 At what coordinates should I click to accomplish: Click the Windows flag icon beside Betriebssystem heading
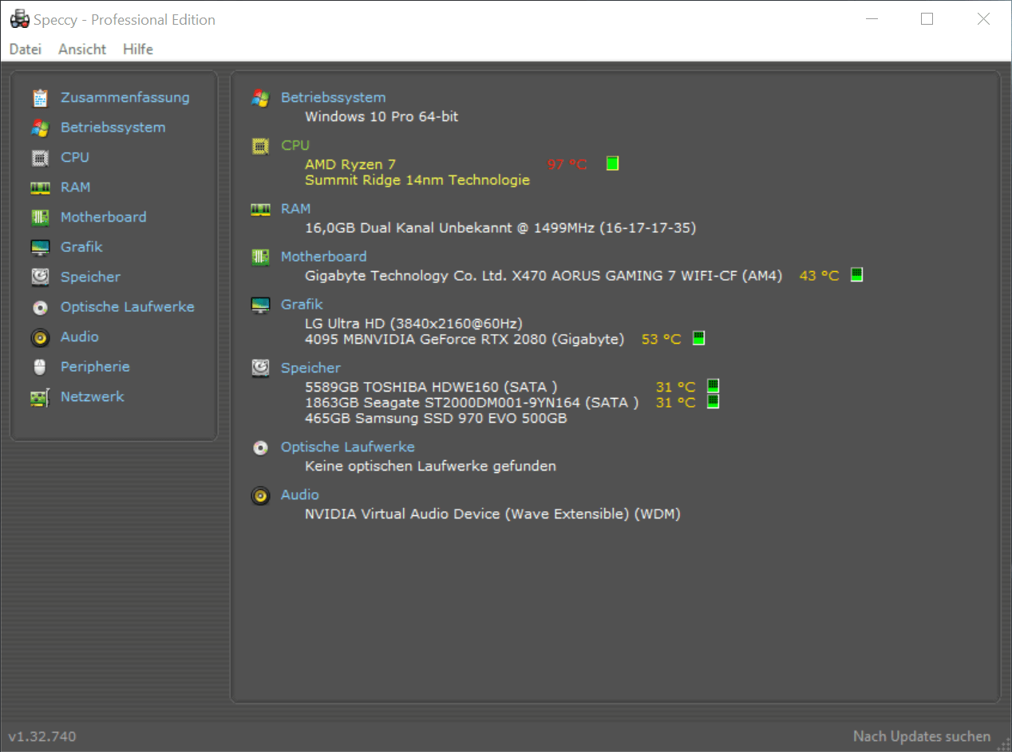click(260, 98)
